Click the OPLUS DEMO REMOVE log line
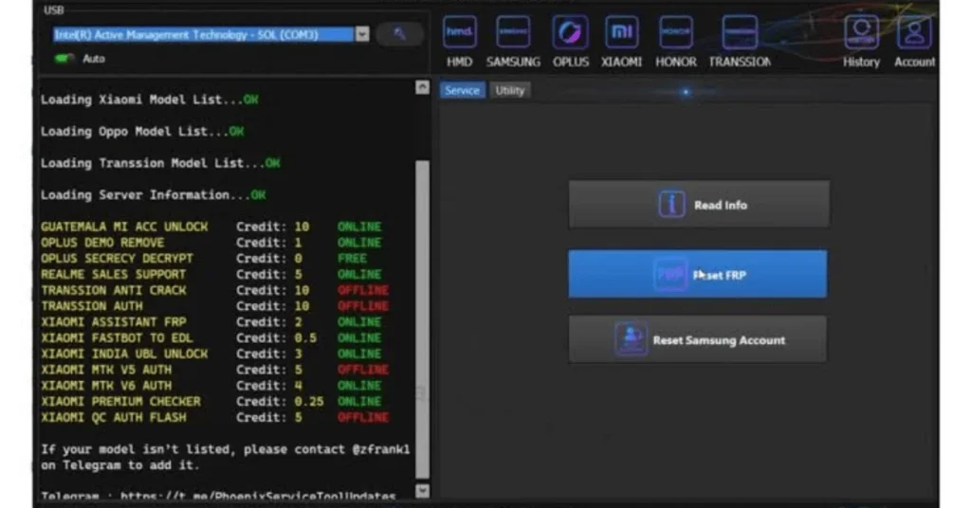Image resolution: width=971 pixels, height=508 pixels. coord(211,243)
